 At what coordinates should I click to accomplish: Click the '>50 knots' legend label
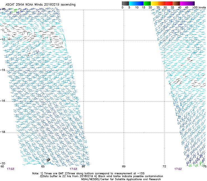pyautogui.click(x=199, y=8)
